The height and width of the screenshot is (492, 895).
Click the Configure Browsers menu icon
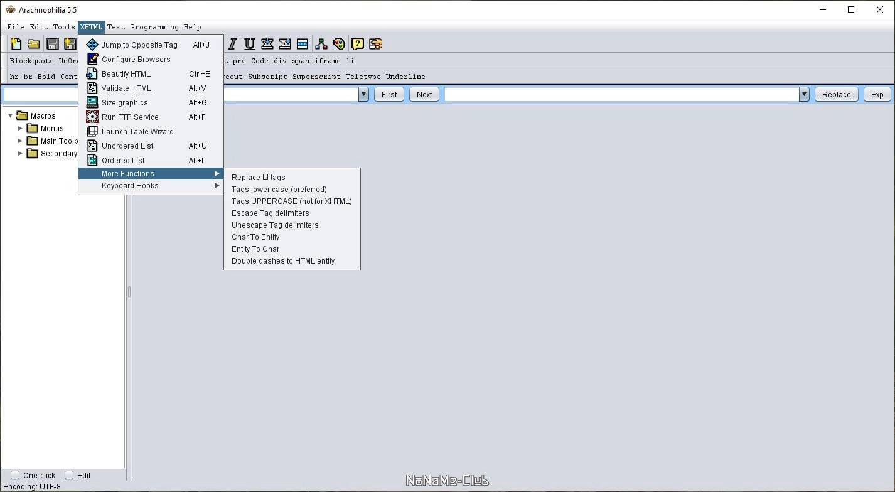[x=92, y=59]
